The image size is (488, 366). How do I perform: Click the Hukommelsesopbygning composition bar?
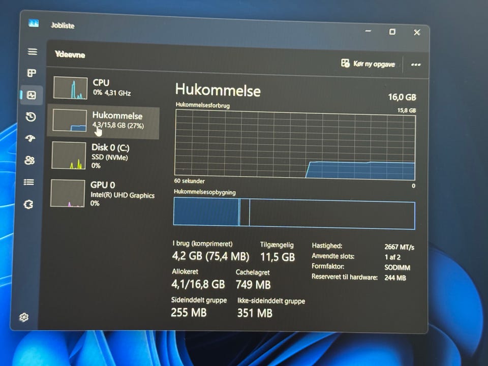(x=294, y=212)
